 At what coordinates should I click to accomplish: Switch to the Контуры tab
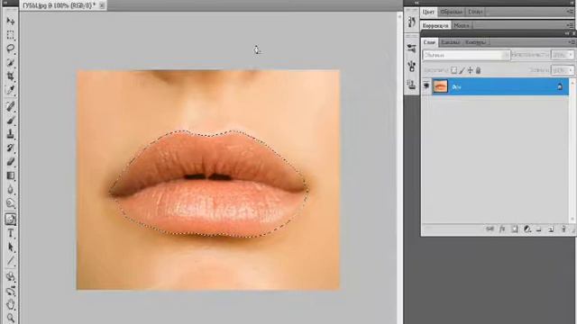pyautogui.click(x=475, y=42)
